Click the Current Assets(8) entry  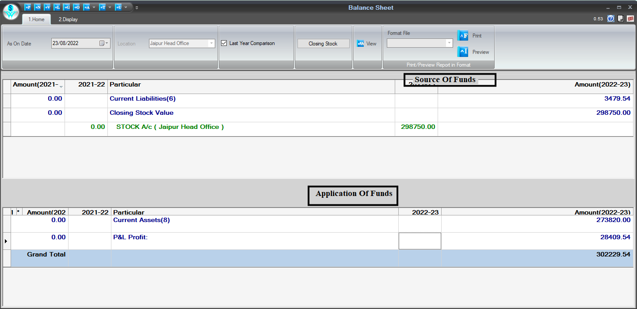click(x=141, y=220)
